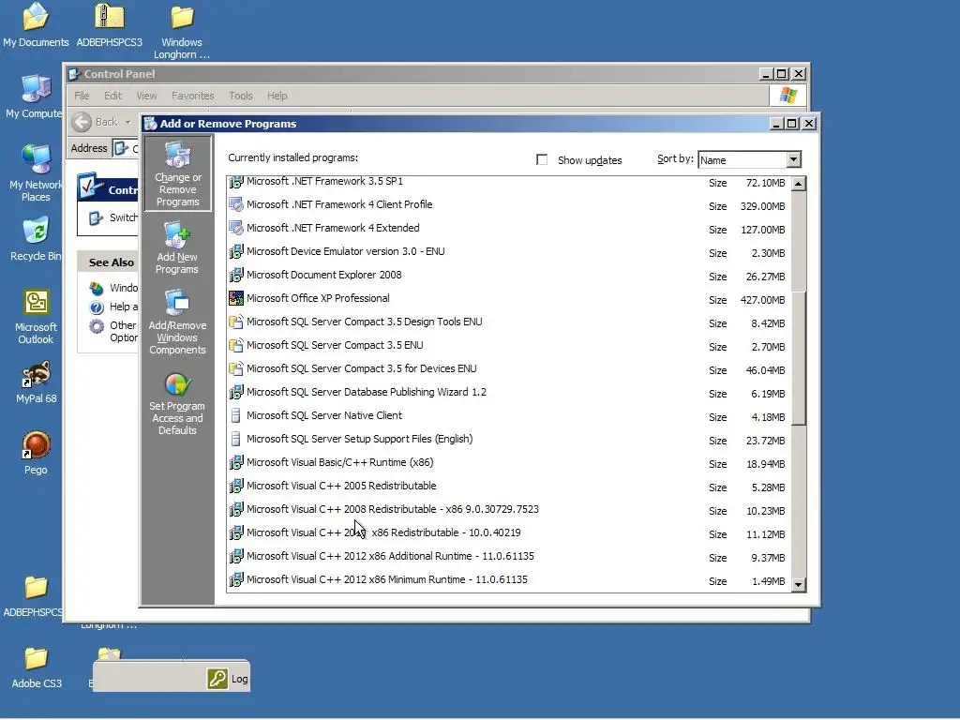Select Microsoft .NET Framework 3.5 SP1 entry
960x720 pixels.
pos(509,183)
